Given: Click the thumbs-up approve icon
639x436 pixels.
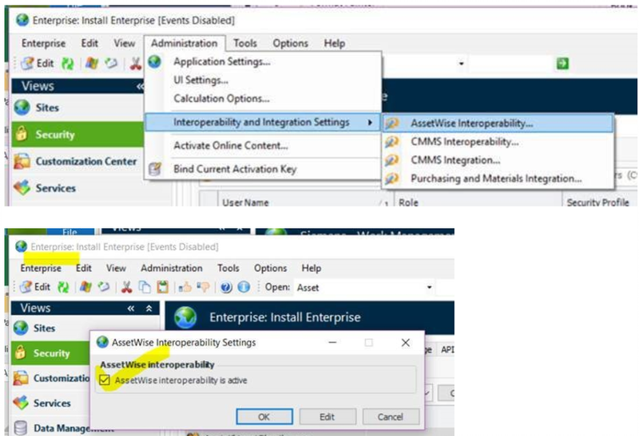Looking at the screenshot, I should pyautogui.click(x=185, y=287).
